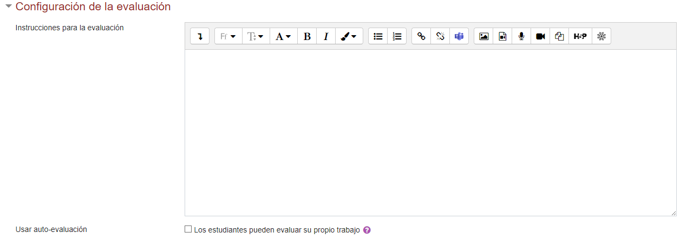680x239 pixels.
Task: Record audio with the microphone icon
Action: (x=521, y=36)
